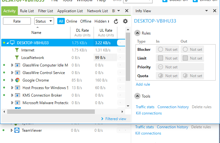Open the Info View panel options dropdown
The height and width of the screenshot is (143, 220).
pyautogui.click(x=207, y=11)
